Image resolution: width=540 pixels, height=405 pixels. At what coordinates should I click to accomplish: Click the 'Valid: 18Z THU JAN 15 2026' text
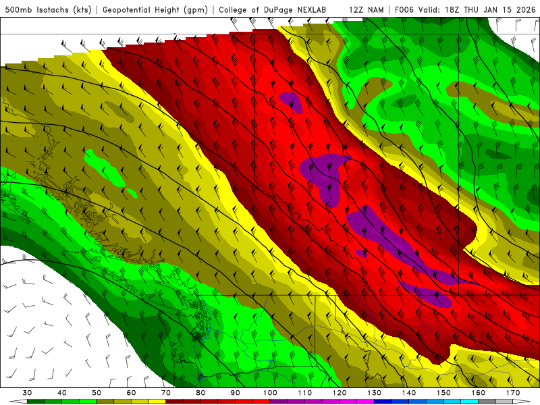point(477,9)
